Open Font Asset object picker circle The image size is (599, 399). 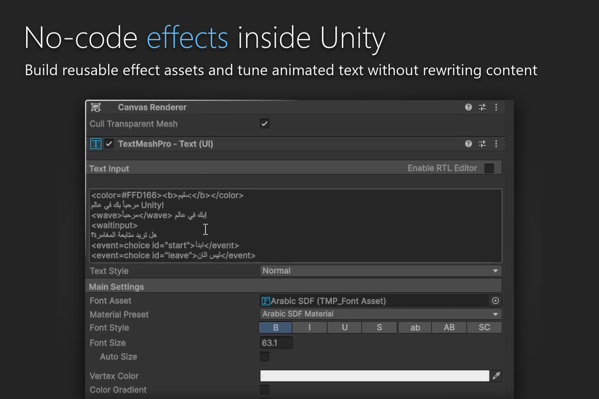tap(495, 301)
